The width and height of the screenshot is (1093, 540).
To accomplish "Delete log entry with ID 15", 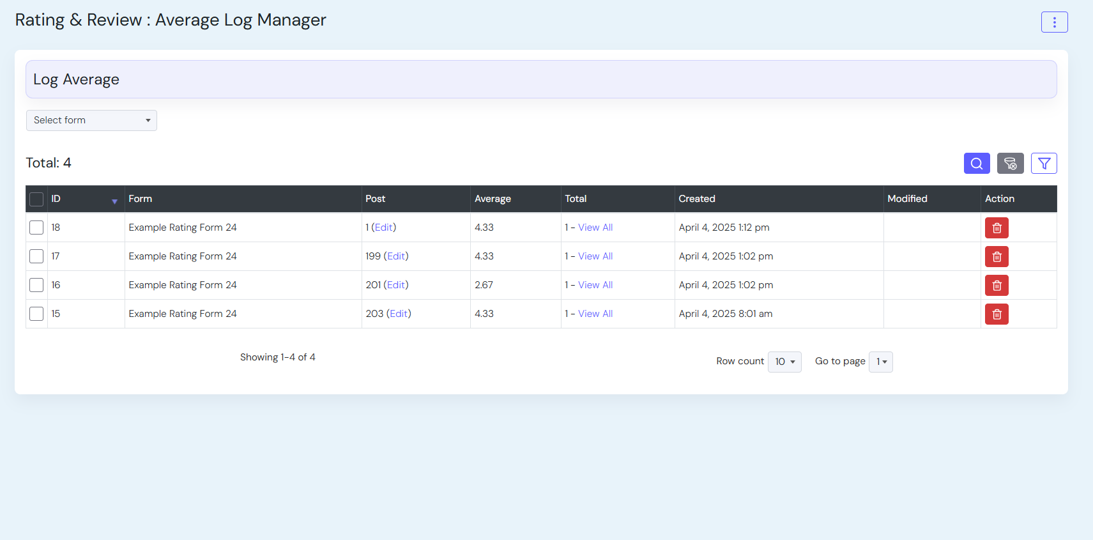I will click(x=996, y=314).
